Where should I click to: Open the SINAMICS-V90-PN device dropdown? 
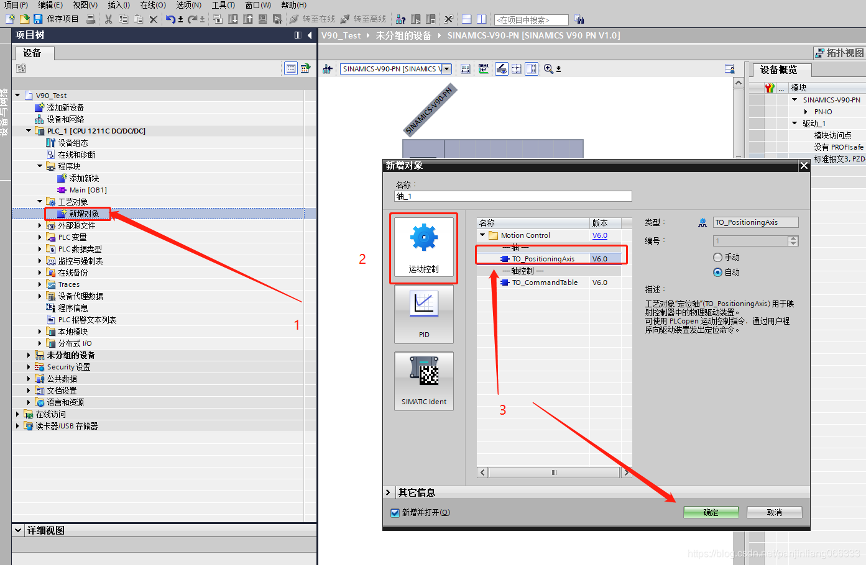point(446,69)
